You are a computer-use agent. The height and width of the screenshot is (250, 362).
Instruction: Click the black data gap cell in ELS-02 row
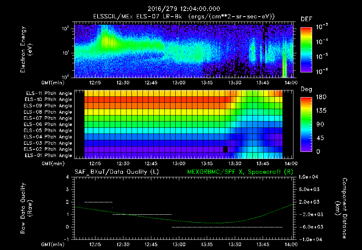(x=225, y=149)
